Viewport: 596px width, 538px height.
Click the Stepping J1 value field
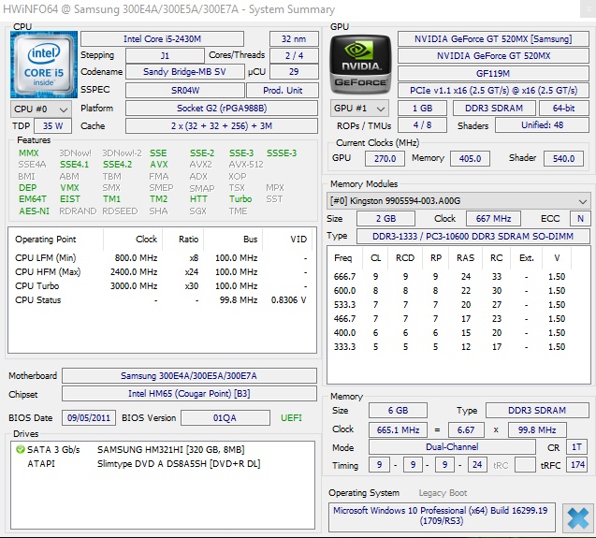pos(165,56)
